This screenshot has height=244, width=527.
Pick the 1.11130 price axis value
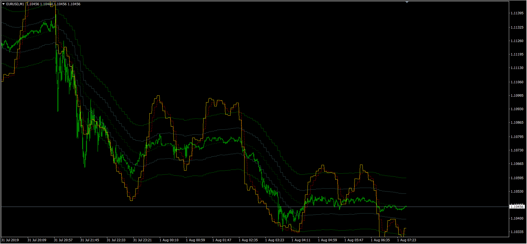[517, 68]
